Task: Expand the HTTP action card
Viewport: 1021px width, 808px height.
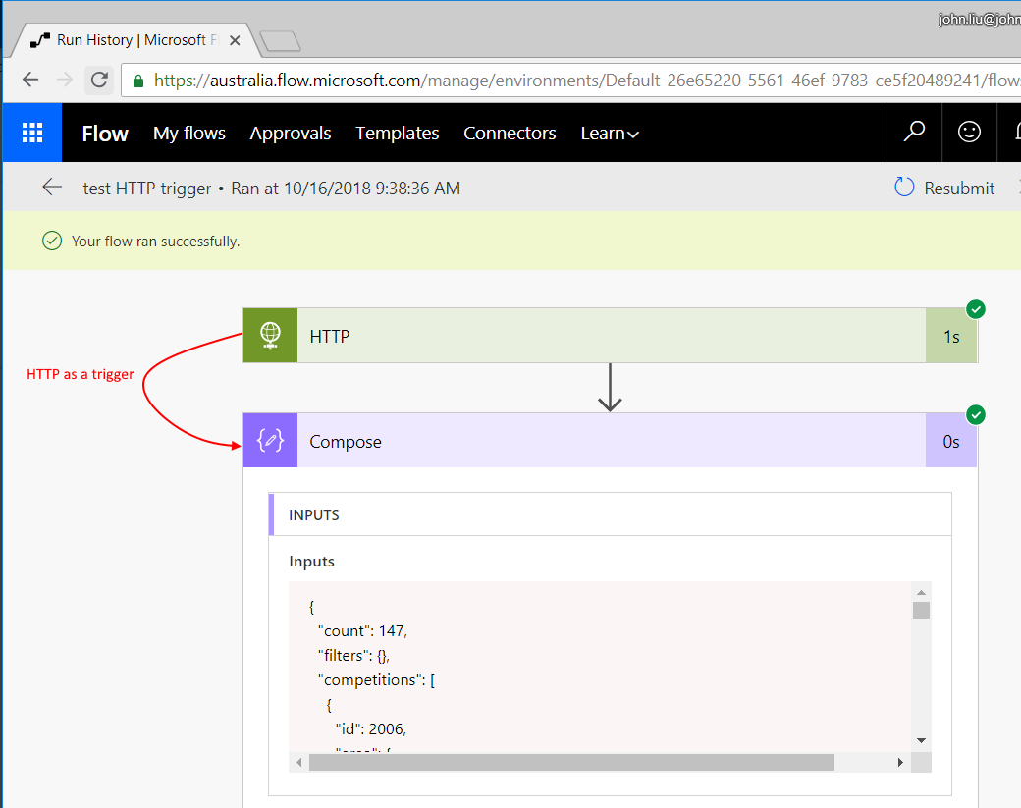Action: click(609, 336)
